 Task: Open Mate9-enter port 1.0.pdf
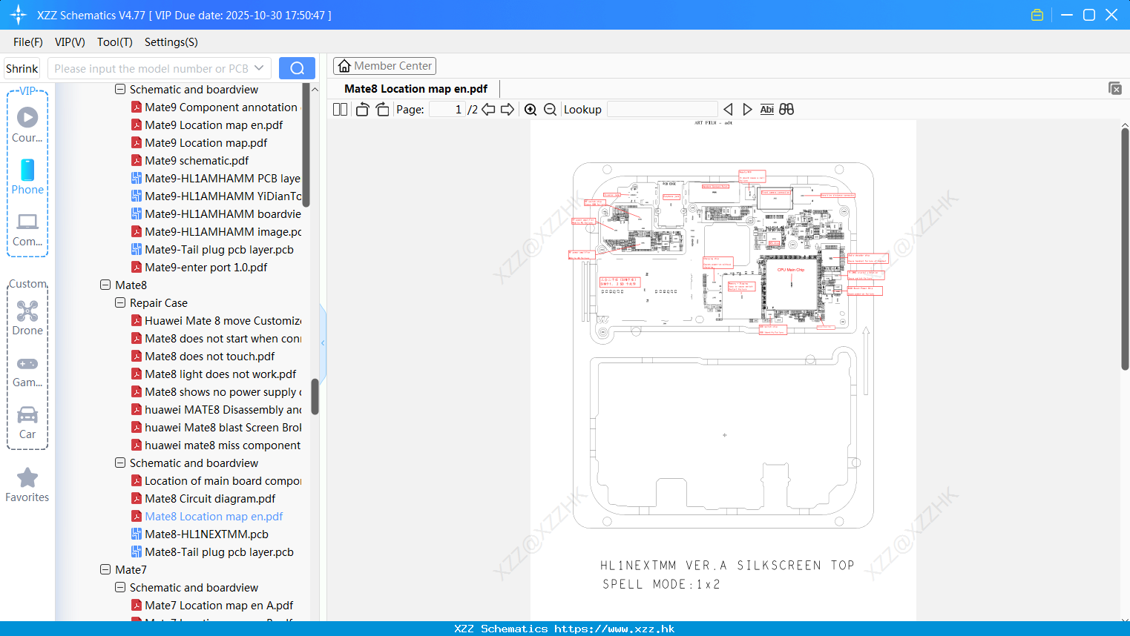tap(206, 267)
